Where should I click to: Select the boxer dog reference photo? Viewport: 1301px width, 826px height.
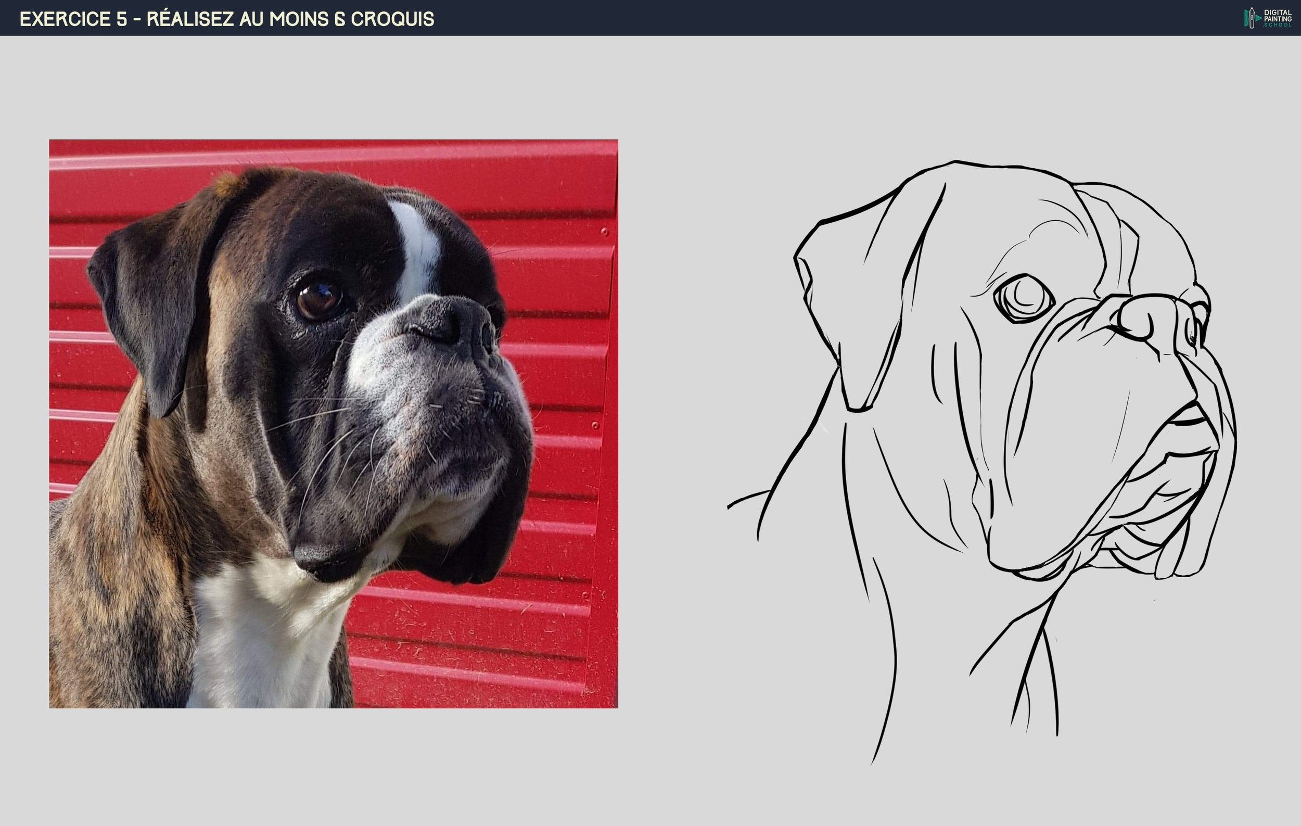(x=334, y=424)
